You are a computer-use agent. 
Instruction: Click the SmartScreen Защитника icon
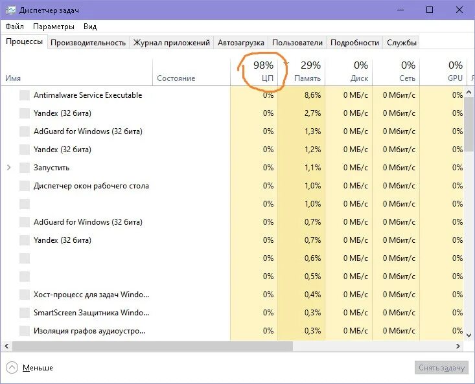click(x=25, y=313)
